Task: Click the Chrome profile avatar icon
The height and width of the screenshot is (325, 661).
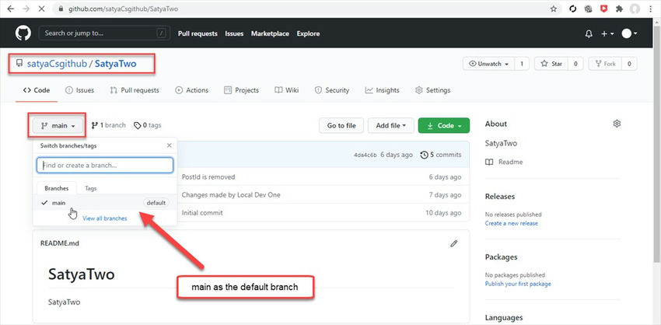Action: [635, 9]
